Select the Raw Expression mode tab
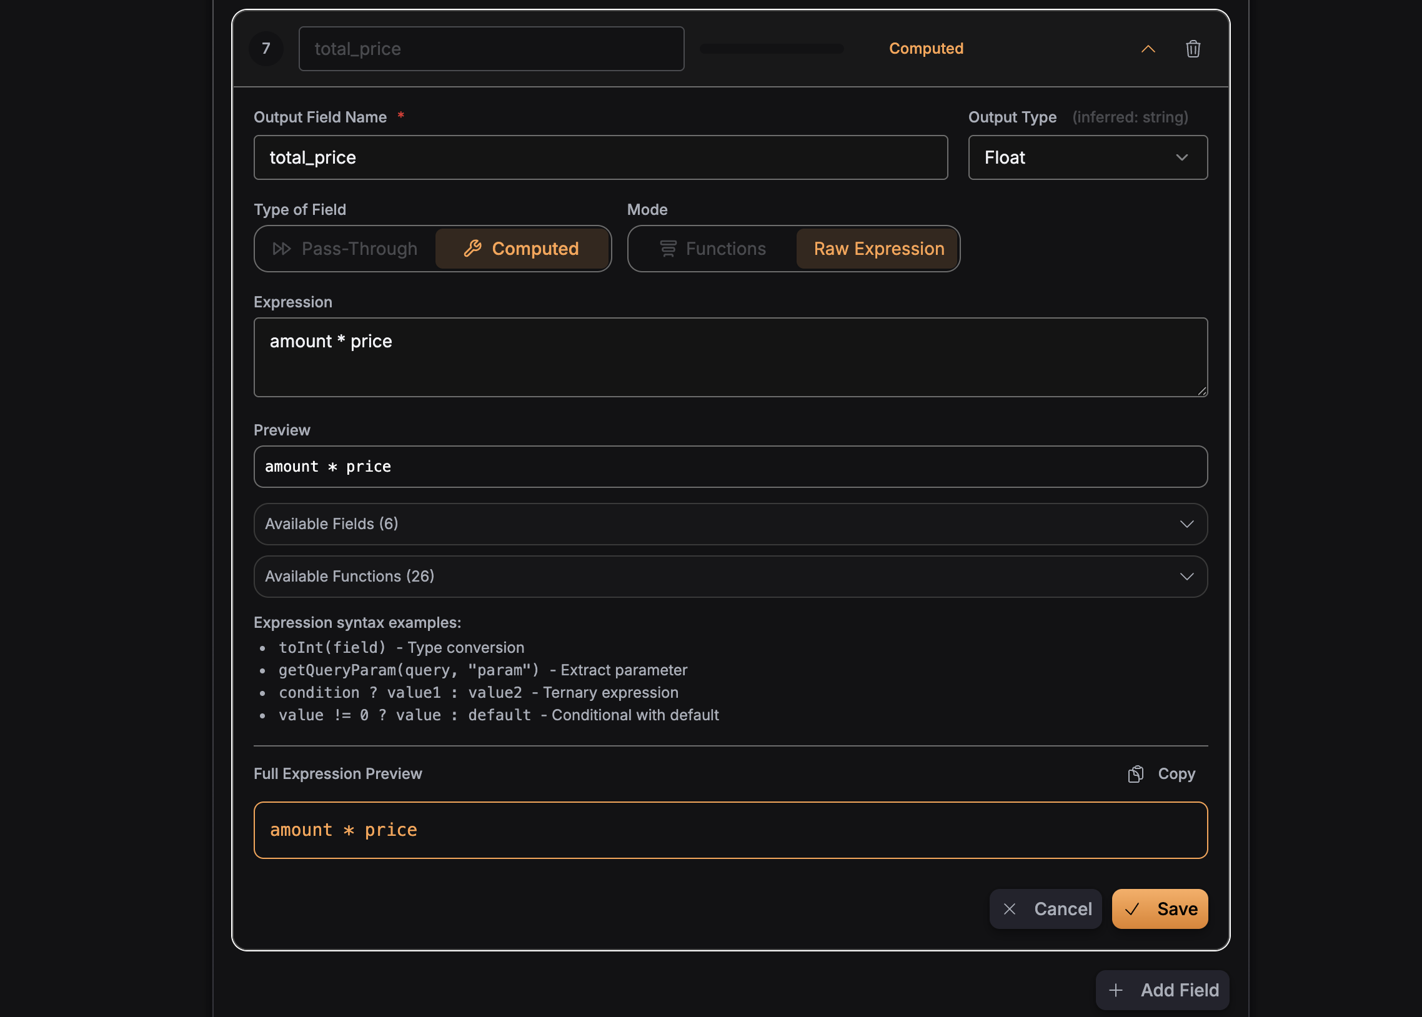Screen dimensions: 1422x1017 point(878,249)
